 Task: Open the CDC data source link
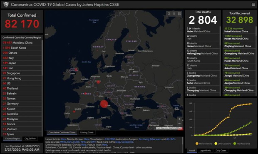click(x=69, y=142)
